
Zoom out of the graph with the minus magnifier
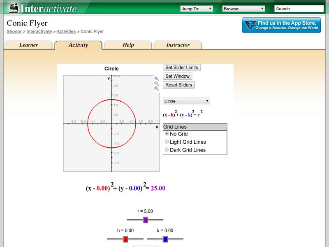click(156, 84)
